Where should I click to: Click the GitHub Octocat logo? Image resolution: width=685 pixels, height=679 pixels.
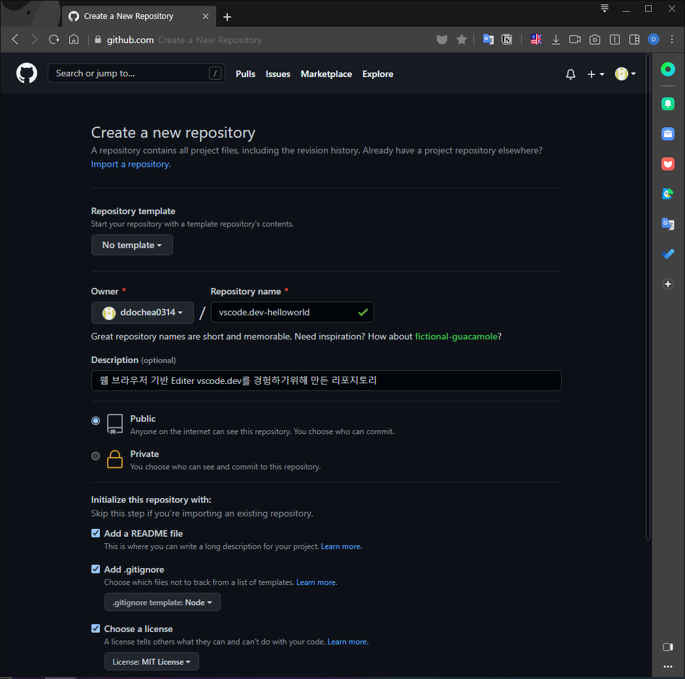pyautogui.click(x=27, y=73)
